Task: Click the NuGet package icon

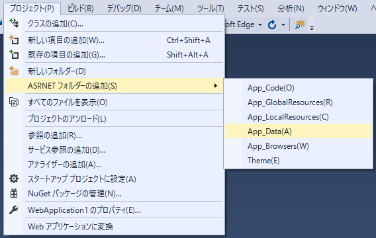Action: (x=14, y=193)
